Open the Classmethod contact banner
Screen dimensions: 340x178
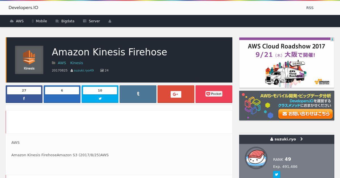[287, 106]
